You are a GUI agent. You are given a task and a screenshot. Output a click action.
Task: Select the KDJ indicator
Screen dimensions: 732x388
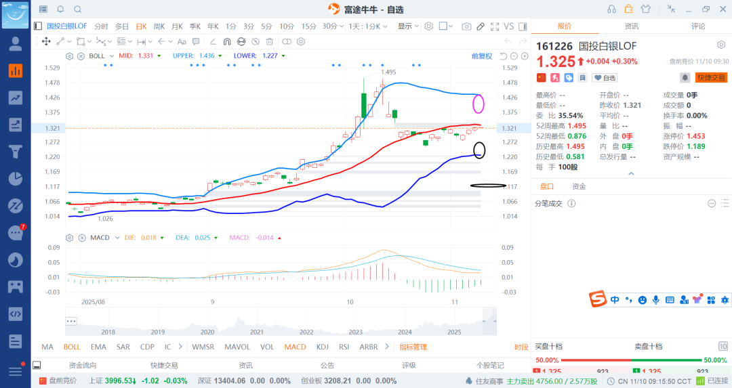(322, 347)
